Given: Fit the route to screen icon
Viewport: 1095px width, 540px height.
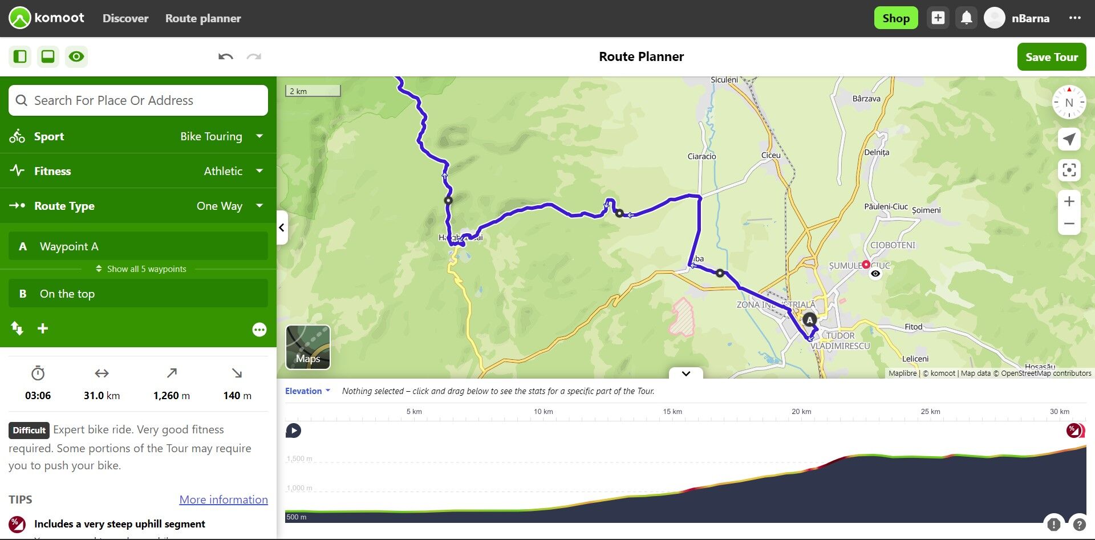Looking at the screenshot, I should (1069, 170).
